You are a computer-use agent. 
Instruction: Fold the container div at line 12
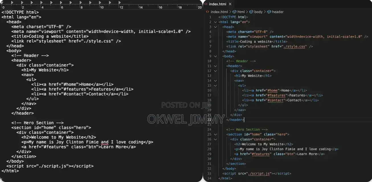[215, 71]
